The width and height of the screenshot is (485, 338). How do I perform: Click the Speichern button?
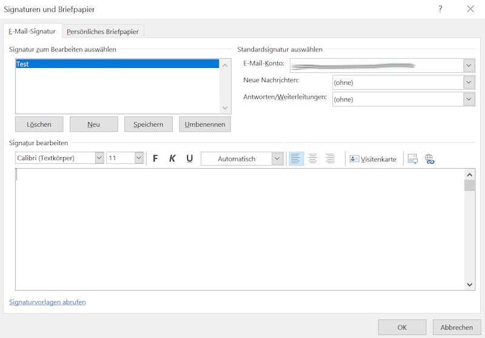coord(149,124)
